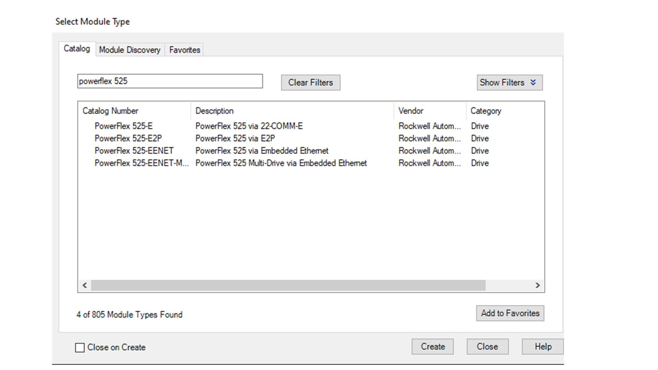Open Help for module selection

(x=543, y=347)
